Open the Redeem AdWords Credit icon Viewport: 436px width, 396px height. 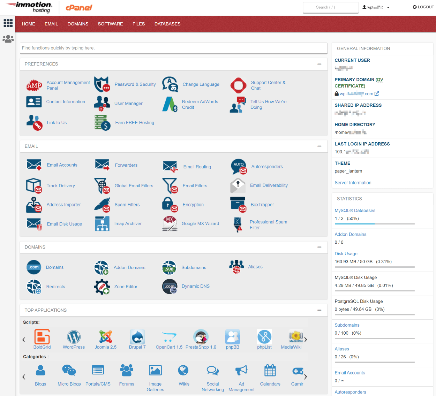[170, 104]
